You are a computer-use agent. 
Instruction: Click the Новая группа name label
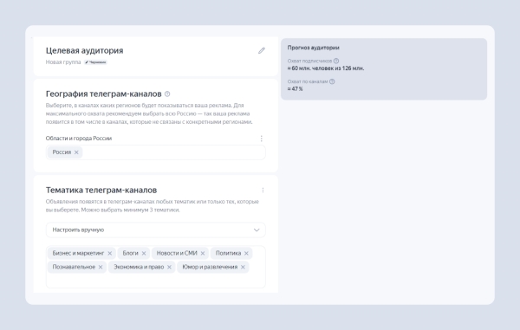click(x=63, y=62)
